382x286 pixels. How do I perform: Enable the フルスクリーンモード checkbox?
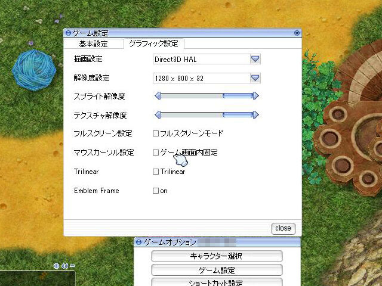[x=156, y=133]
